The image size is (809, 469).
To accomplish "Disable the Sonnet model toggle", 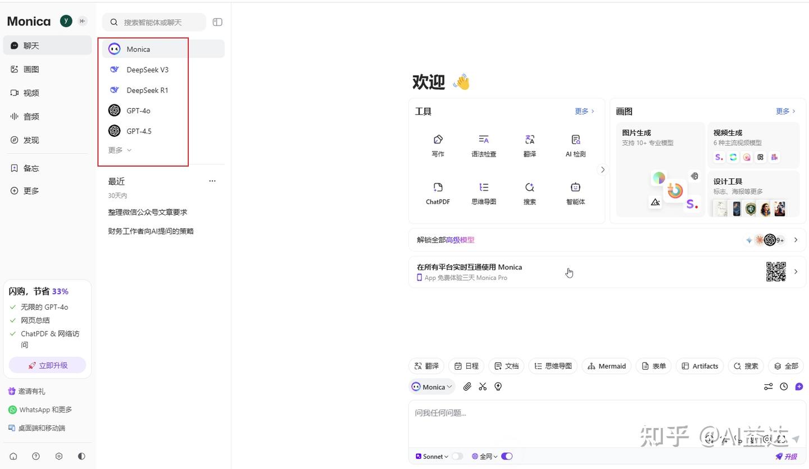I will [x=458, y=456].
